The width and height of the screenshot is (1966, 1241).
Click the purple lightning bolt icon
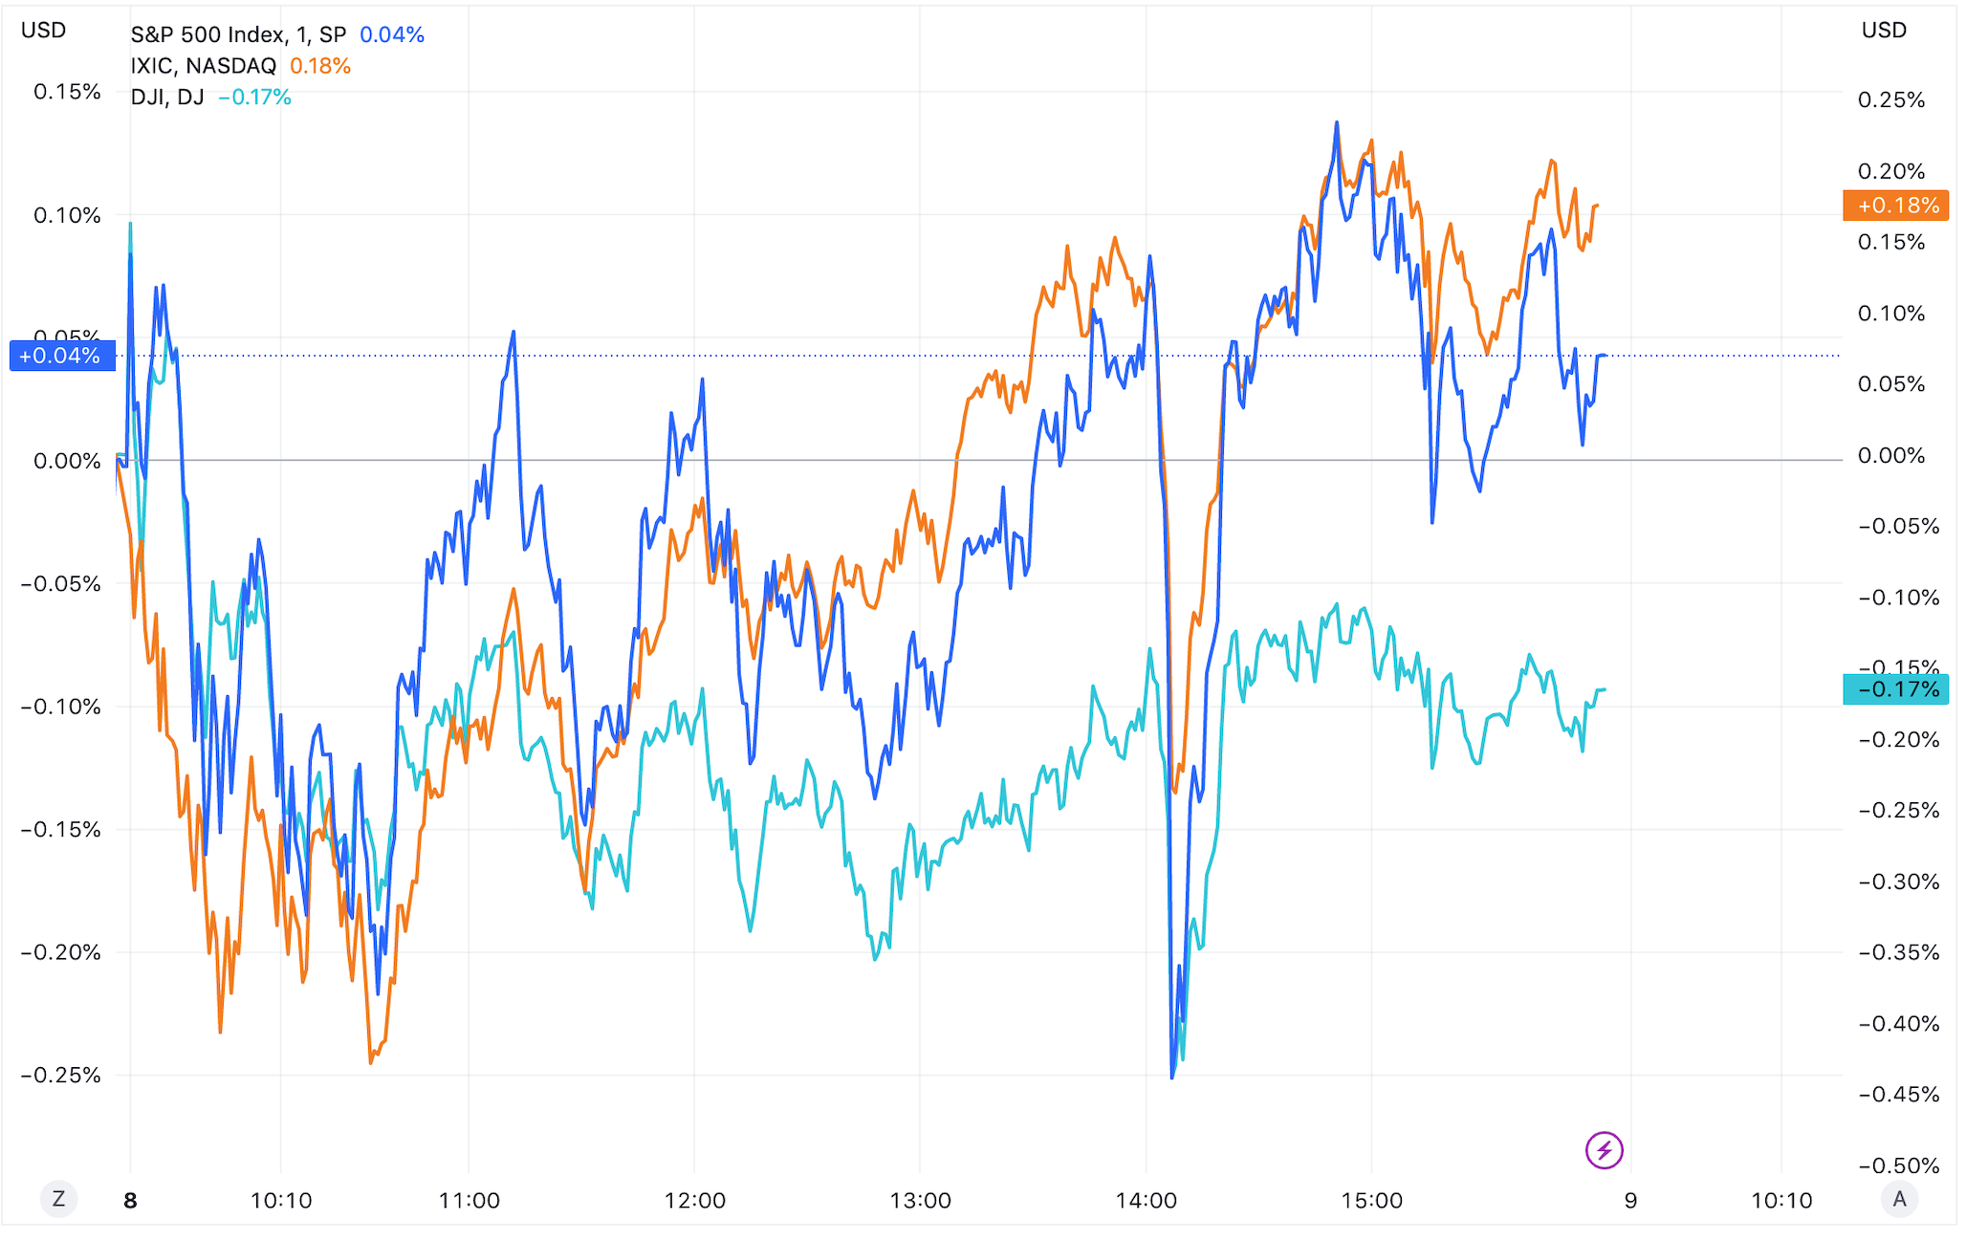(1604, 1150)
